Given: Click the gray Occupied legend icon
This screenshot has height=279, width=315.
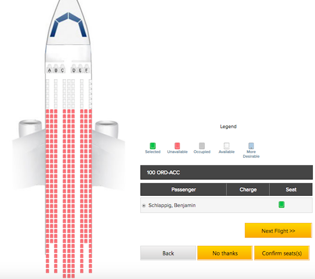Looking at the screenshot, I should [x=202, y=146].
